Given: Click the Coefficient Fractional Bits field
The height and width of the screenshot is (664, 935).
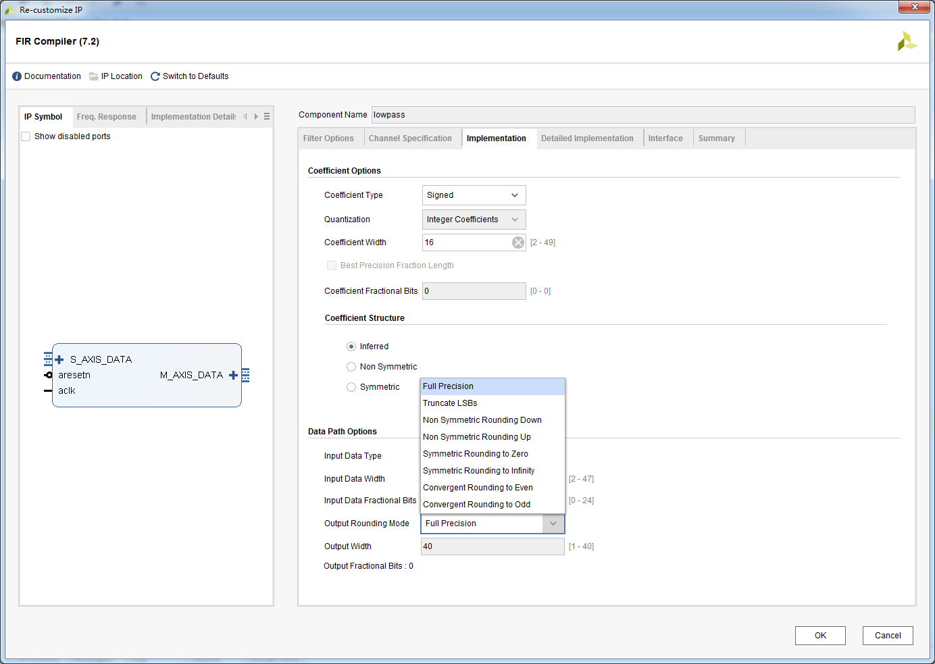Looking at the screenshot, I should (474, 291).
